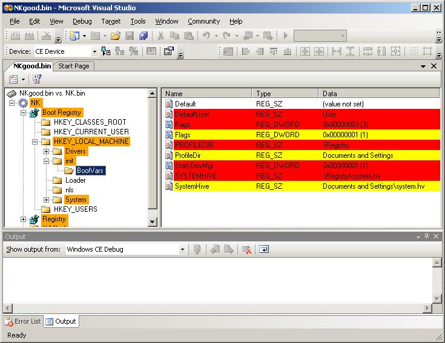Expand the Drivers registry folder
Screen dimensions: 445x343
(x=46, y=151)
